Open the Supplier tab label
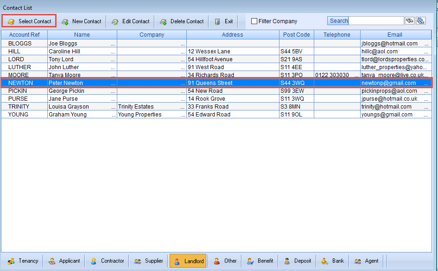438x271 pixels. point(154,261)
